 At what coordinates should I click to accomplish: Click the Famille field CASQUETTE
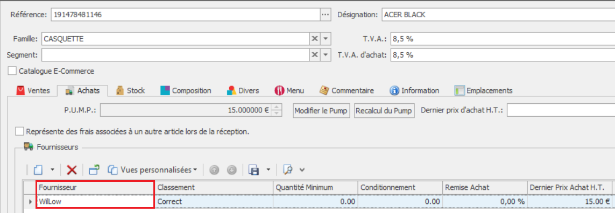click(175, 39)
